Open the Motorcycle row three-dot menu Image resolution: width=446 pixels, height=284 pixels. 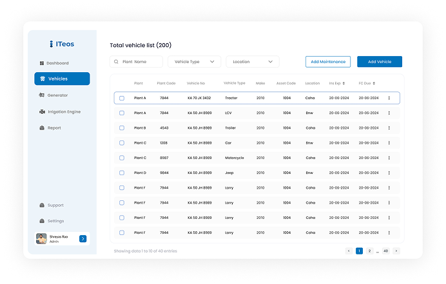point(389,158)
